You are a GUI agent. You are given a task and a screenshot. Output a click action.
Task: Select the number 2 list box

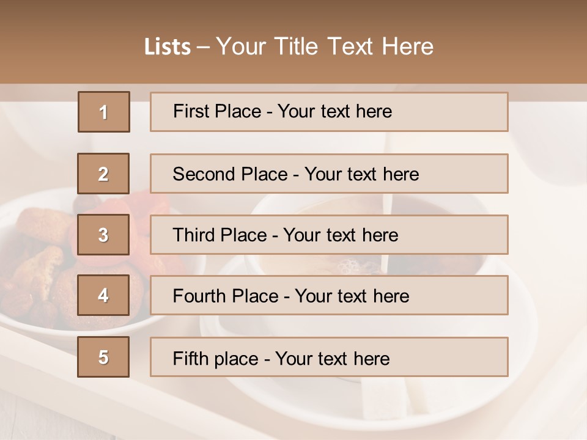coord(104,174)
